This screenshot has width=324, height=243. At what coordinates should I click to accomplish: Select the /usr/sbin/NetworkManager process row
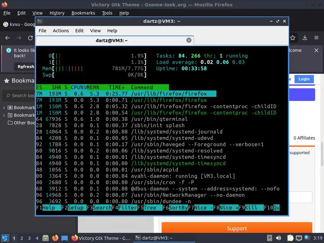click(162, 195)
